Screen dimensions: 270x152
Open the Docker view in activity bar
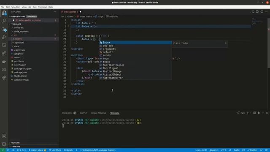(4, 62)
